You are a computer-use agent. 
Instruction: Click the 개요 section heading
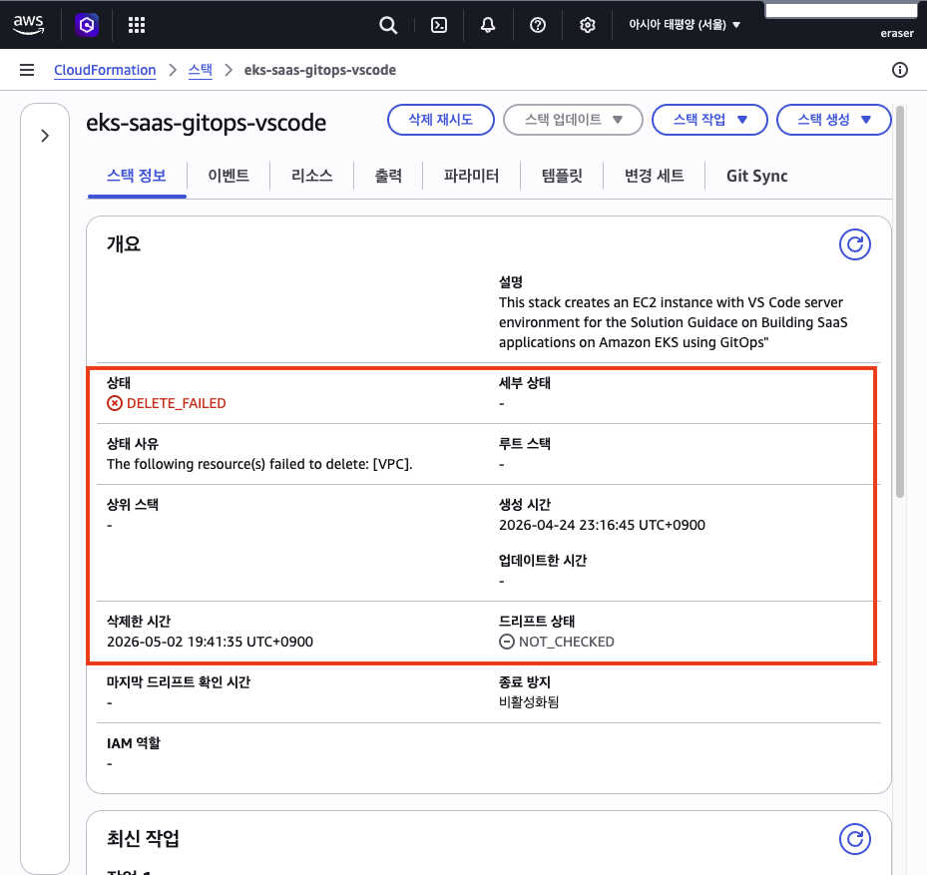point(124,243)
